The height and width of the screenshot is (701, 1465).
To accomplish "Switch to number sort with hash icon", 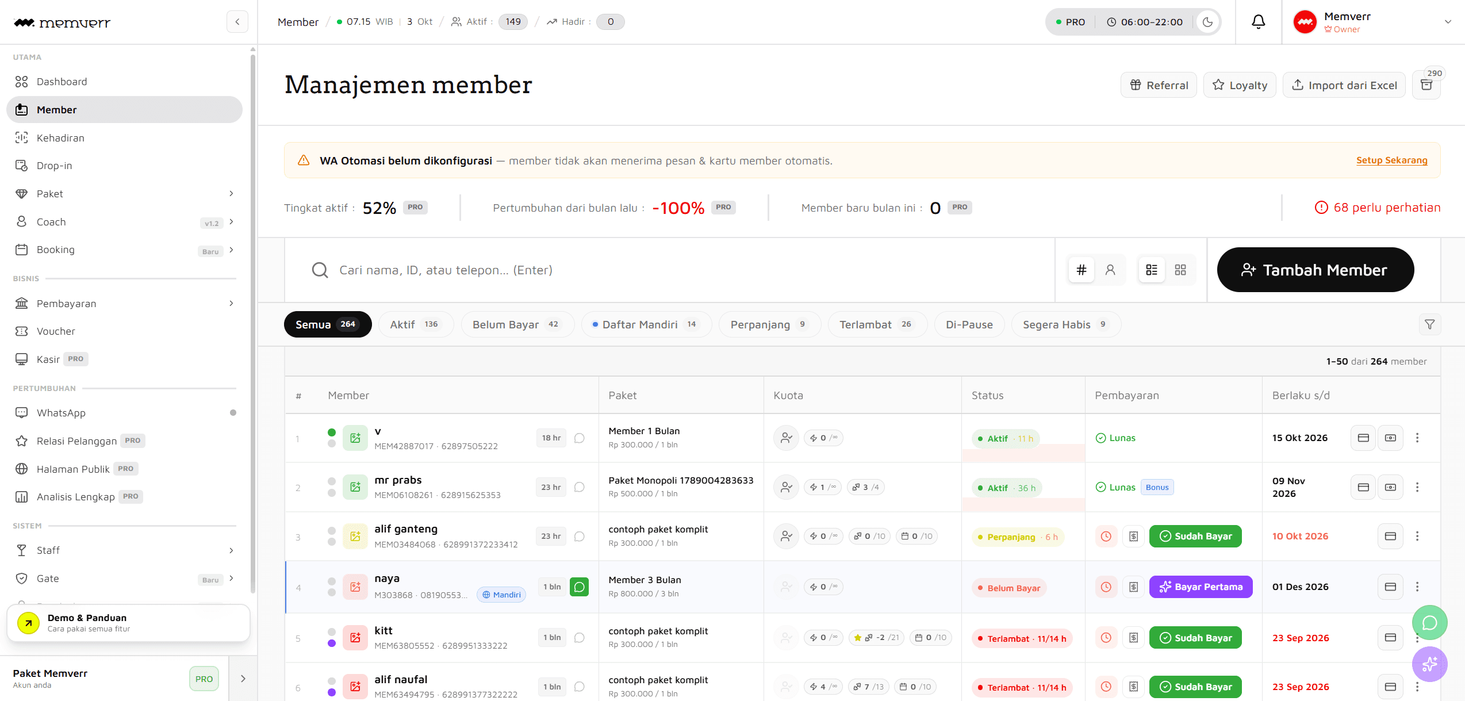I will point(1082,270).
